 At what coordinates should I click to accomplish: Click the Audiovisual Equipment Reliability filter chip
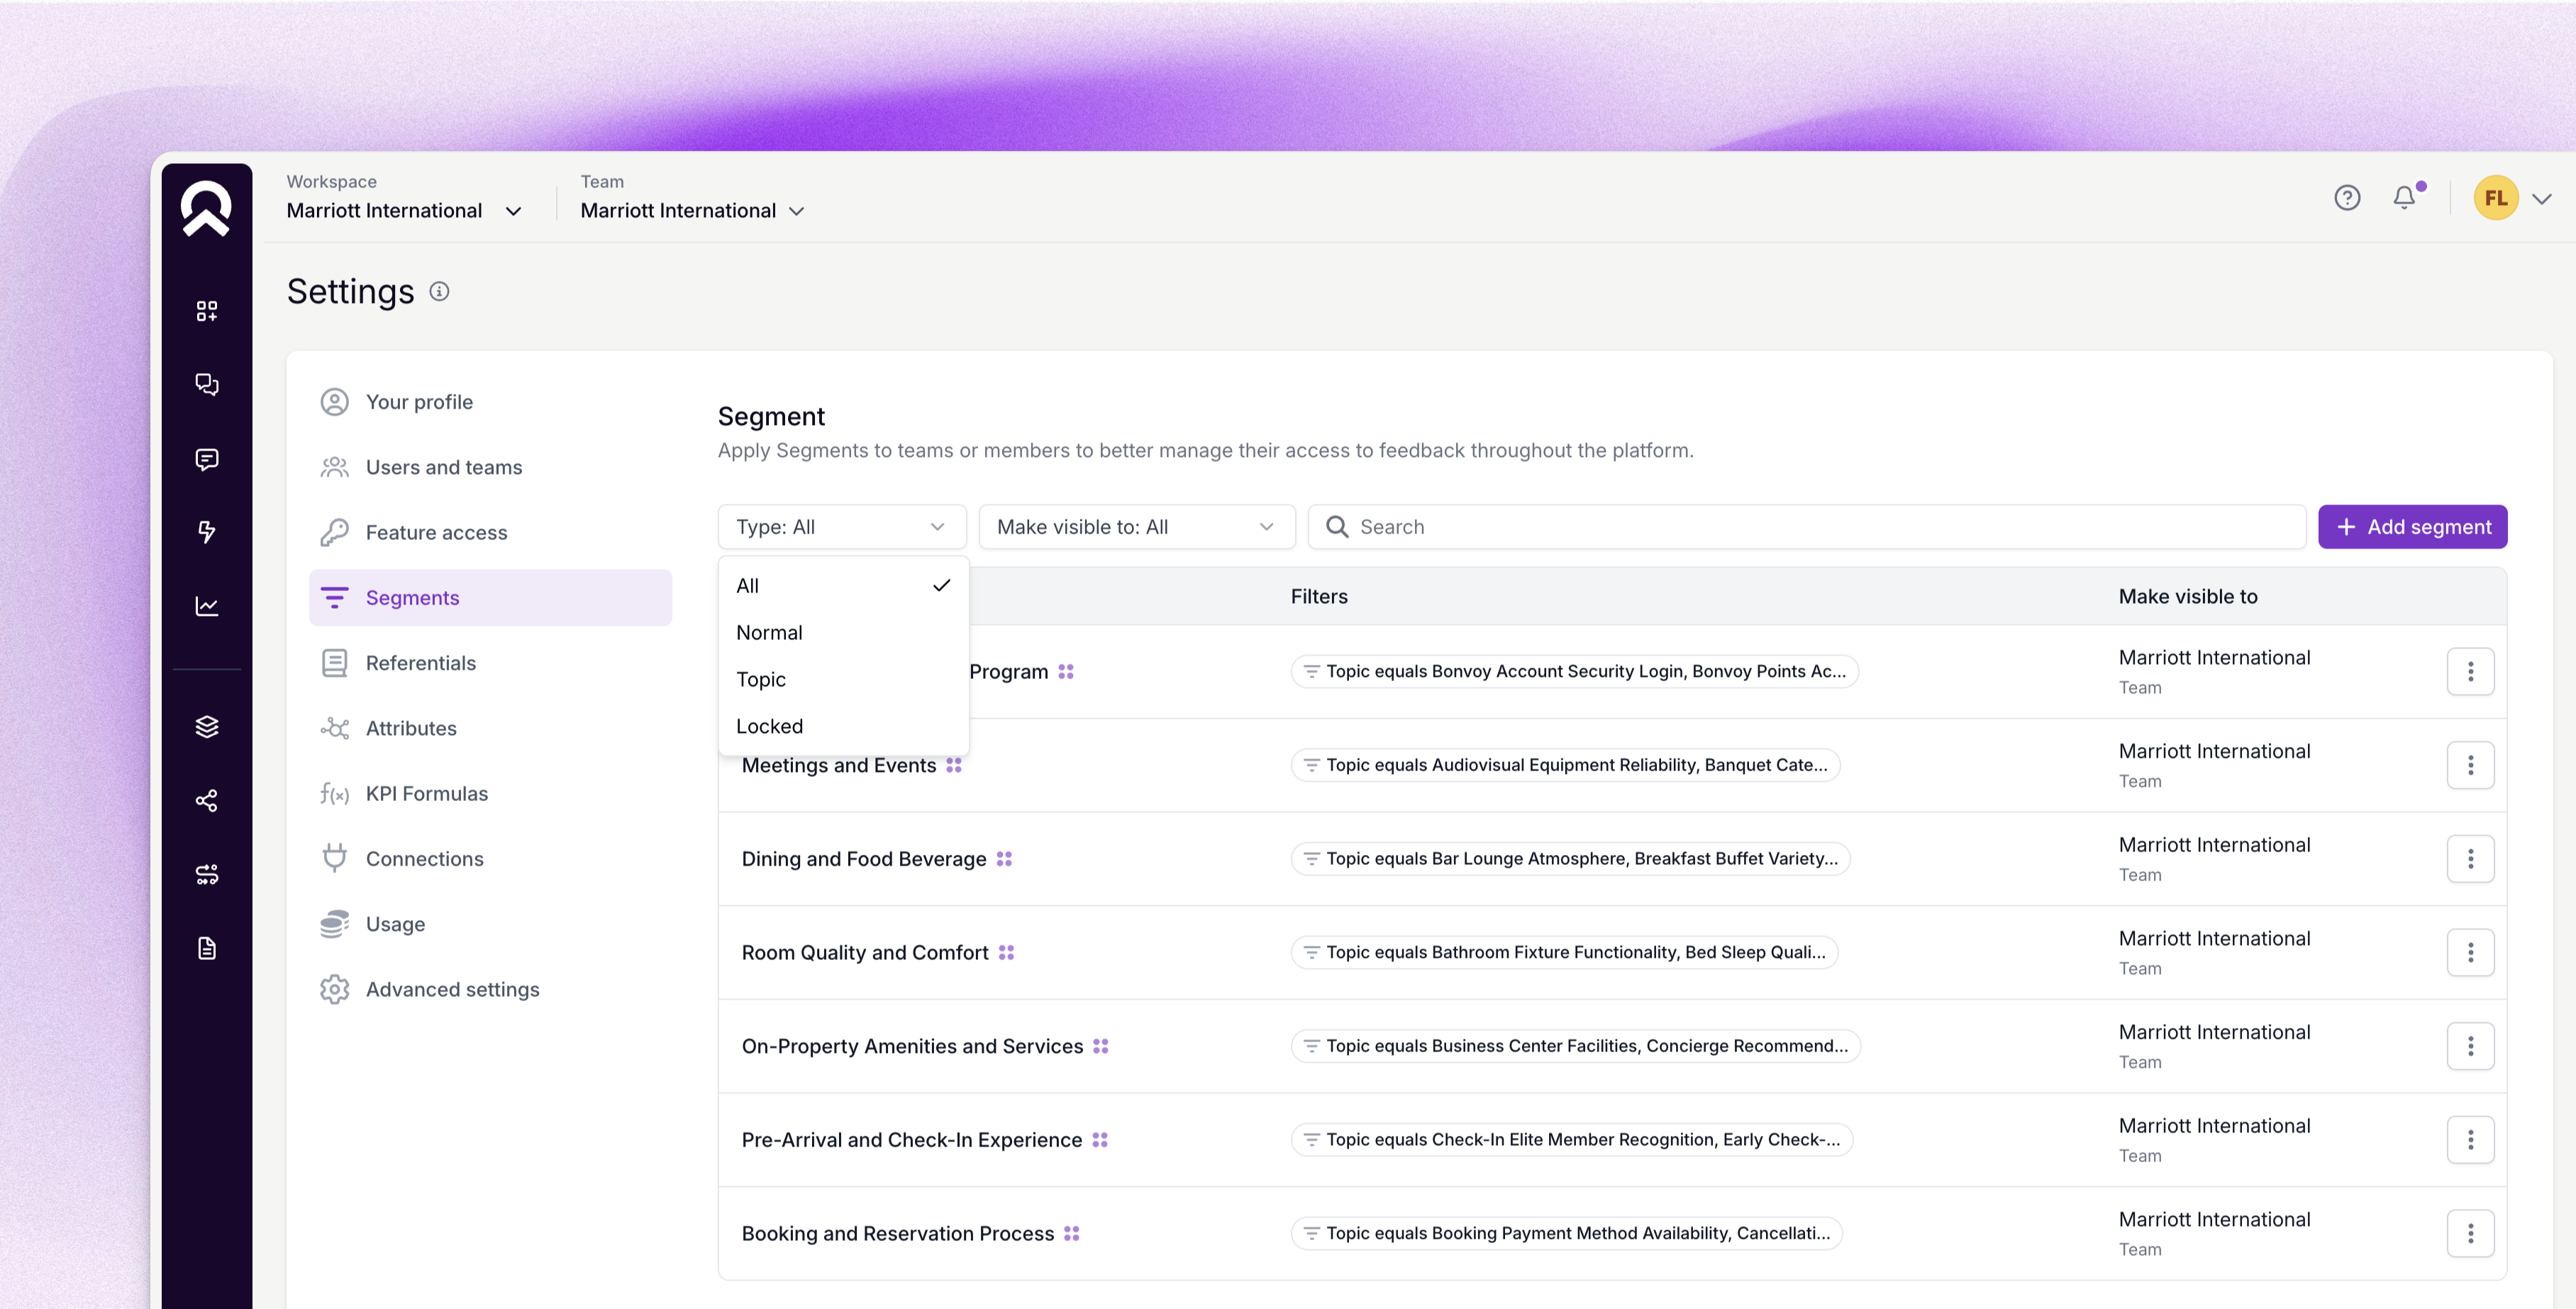click(x=1565, y=765)
